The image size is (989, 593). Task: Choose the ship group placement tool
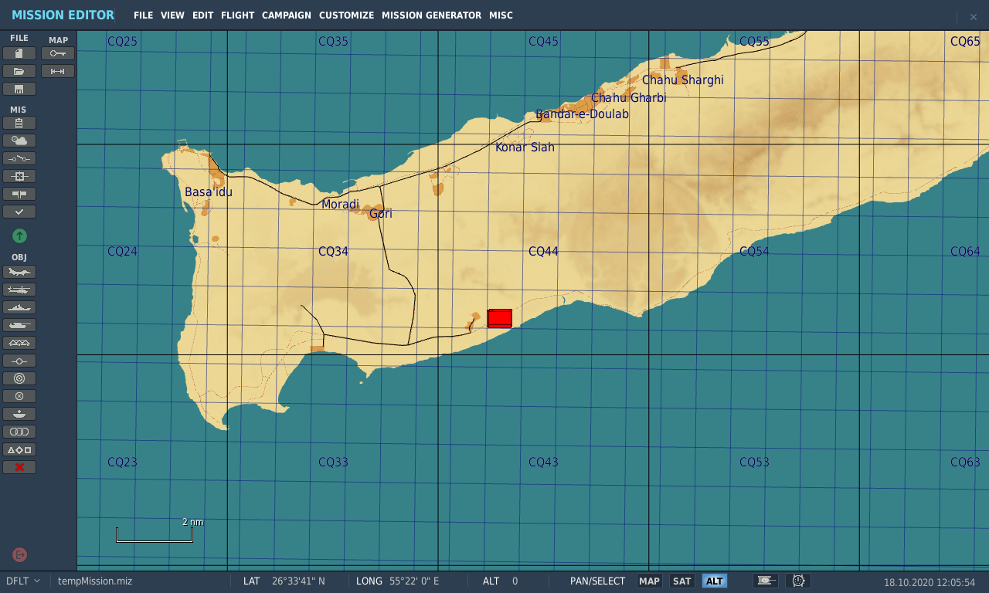(x=19, y=307)
